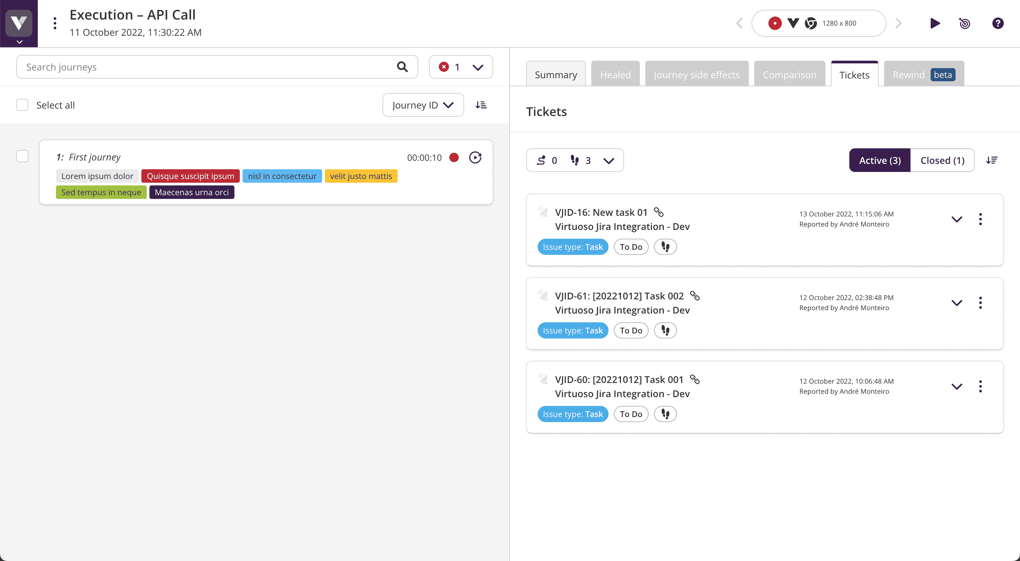This screenshot has width=1020, height=561.
Task: Replay First journey using the restart icon
Action: pyautogui.click(x=475, y=157)
